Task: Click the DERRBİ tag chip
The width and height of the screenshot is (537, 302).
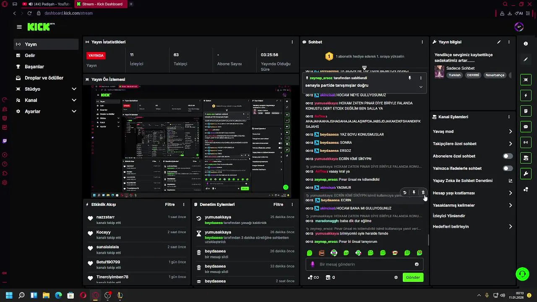Action: 473,75
